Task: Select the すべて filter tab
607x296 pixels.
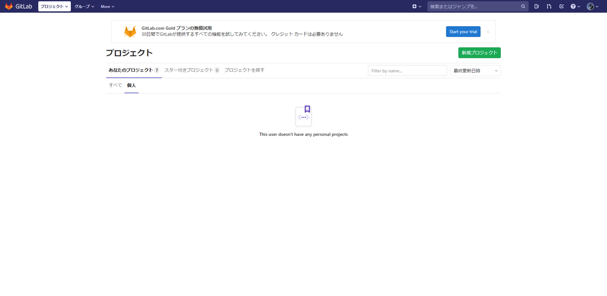Action: pyautogui.click(x=114, y=85)
